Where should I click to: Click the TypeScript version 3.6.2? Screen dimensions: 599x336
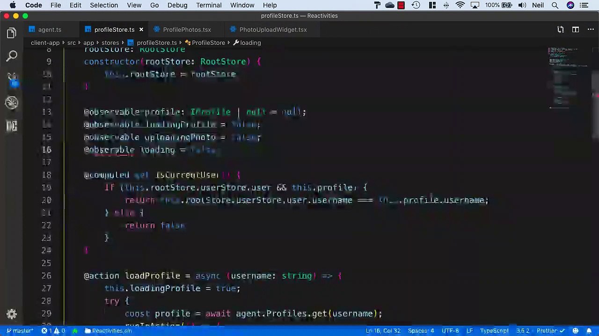pyautogui.click(x=522, y=331)
